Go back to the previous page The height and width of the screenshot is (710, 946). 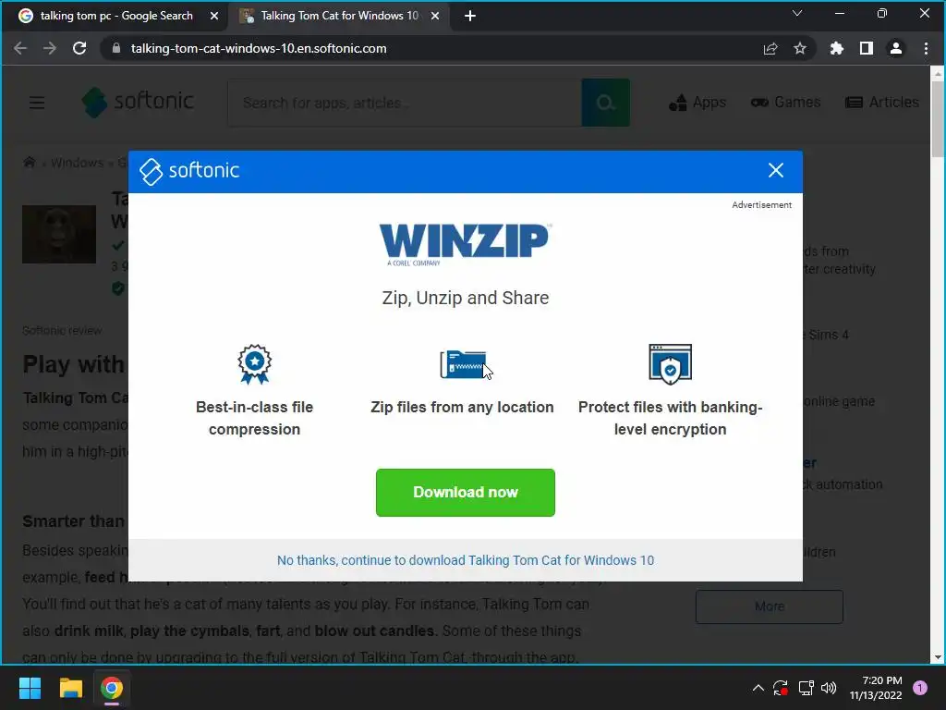tap(20, 48)
